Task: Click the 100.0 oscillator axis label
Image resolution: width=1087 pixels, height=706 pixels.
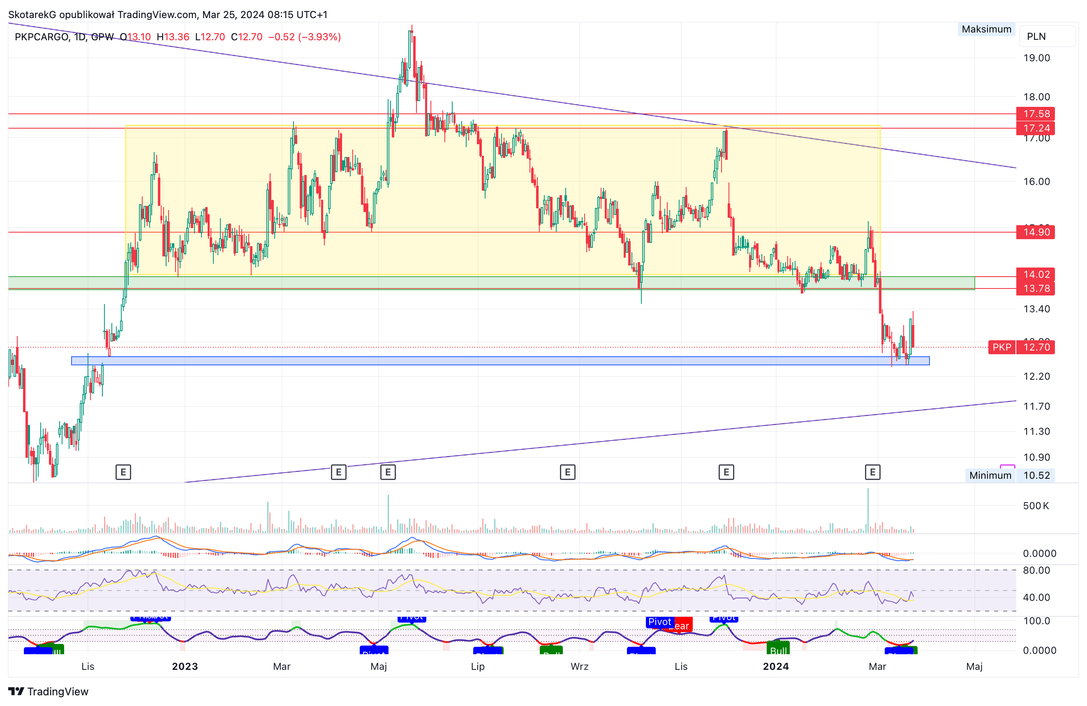Action: point(1036,621)
